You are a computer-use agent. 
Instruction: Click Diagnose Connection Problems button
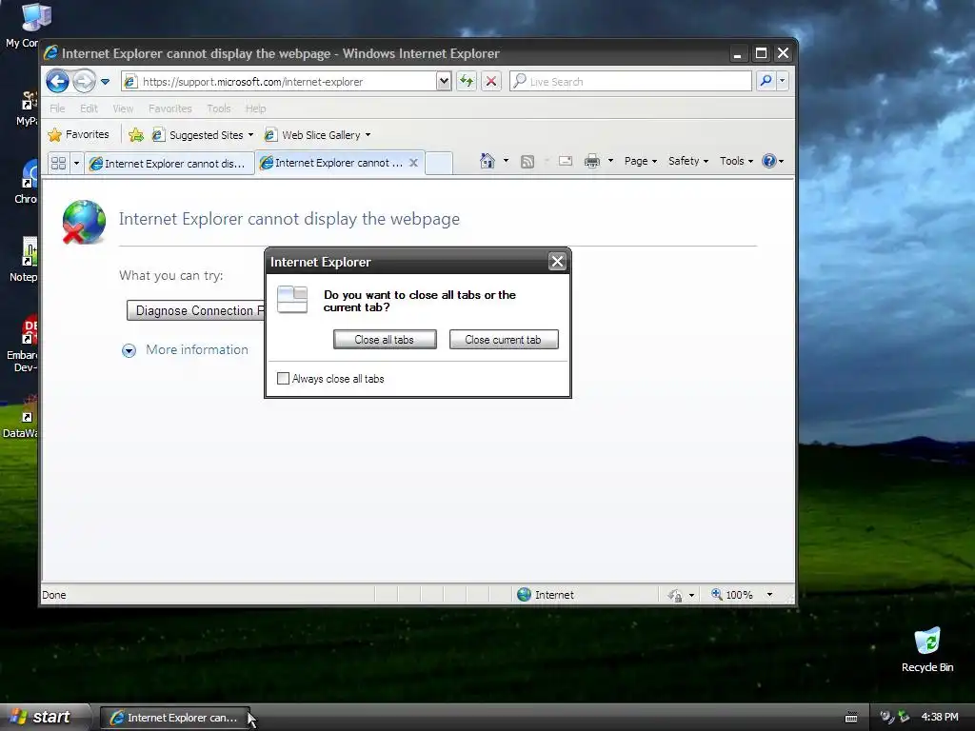(x=196, y=310)
